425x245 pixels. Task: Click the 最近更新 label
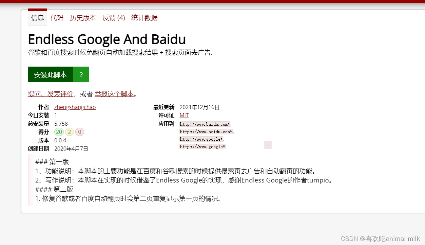click(x=163, y=107)
